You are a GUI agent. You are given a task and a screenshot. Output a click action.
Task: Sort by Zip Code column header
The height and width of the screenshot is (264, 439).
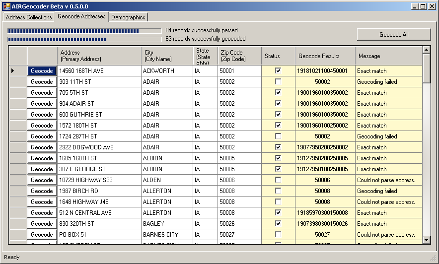(239, 56)
